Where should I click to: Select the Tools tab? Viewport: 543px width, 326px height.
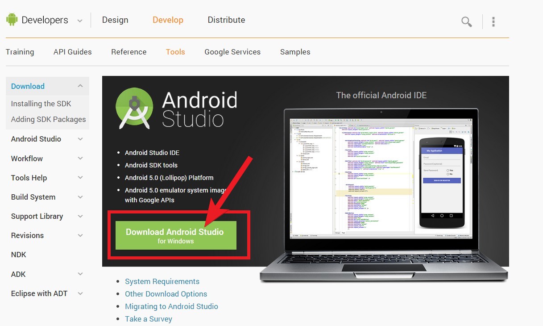point(175,52)
